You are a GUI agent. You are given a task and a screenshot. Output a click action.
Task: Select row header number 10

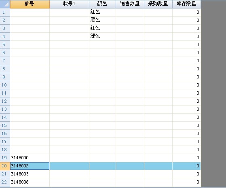coord(5,85)
